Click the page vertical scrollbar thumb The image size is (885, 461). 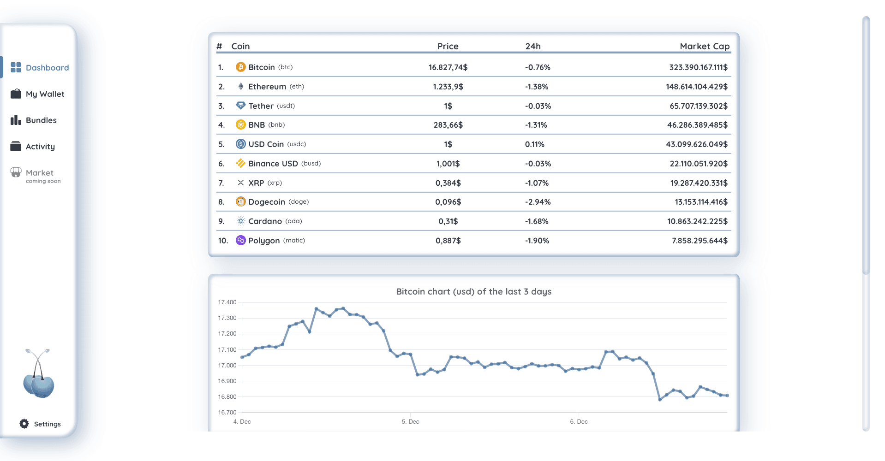(x=866, y=146)
